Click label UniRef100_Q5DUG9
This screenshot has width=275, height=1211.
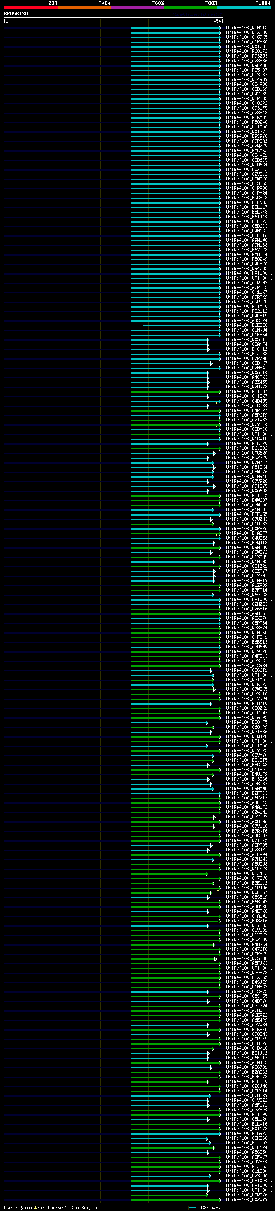(247, 89)
